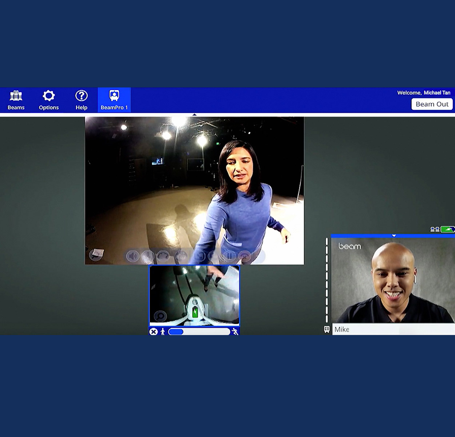Open the Beams list
Viewport: 455px width, 437px height.
pyautogui.click(x=16, y=100)
